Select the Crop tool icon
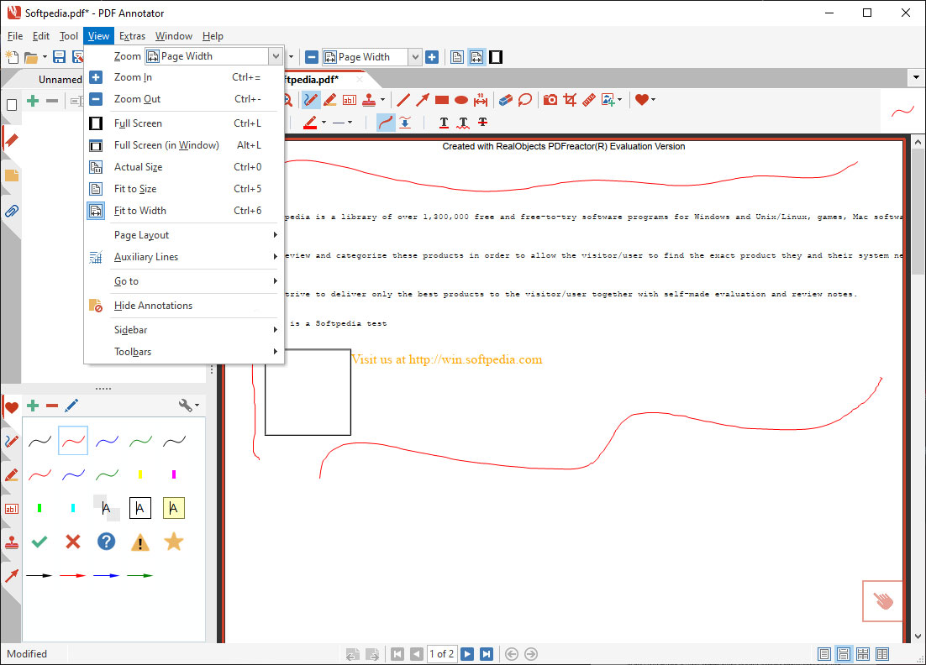 (570, 100)
